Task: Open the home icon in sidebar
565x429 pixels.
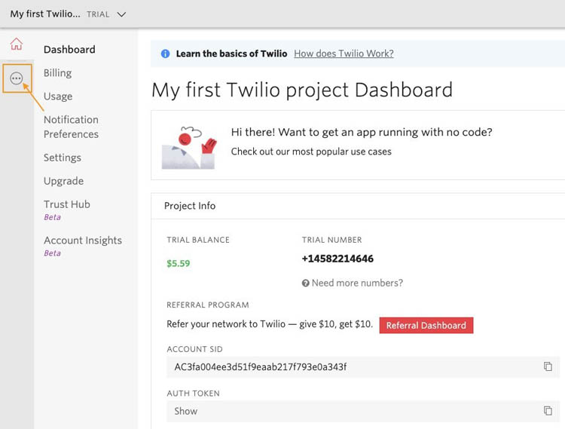Action: [x=17, y=44]
